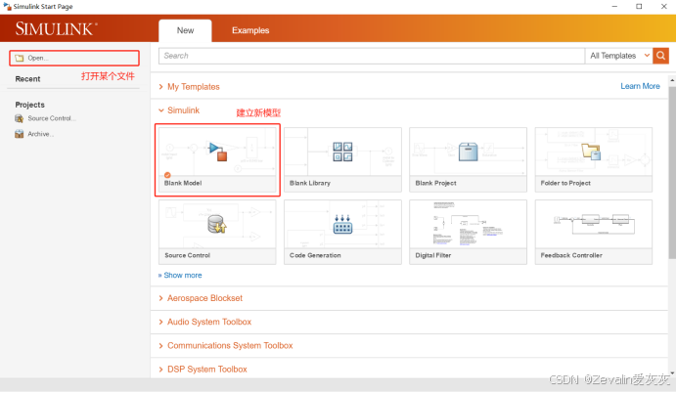Collapse the Simulink section
The width and height of the screenshot is (677, 393).
click(x=179, y=110)
